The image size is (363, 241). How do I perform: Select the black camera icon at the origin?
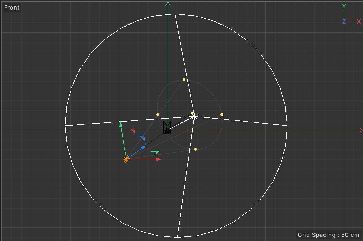click(x=167, y=128)
